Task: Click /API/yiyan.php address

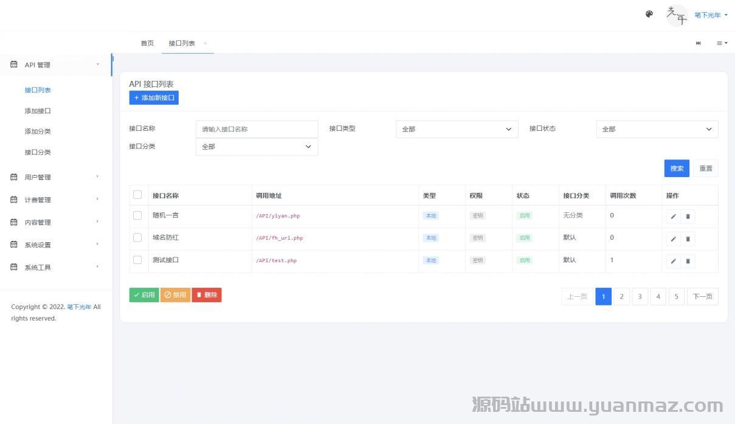Action: (278, 216)
